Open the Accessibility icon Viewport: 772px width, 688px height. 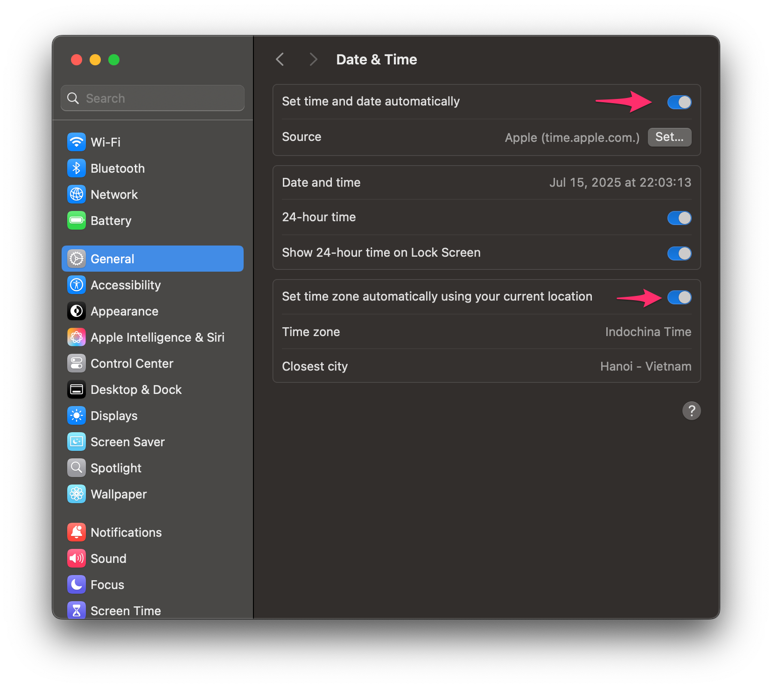(x=77, y=285)
